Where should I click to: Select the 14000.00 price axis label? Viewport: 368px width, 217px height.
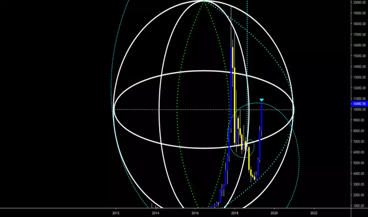359,67
